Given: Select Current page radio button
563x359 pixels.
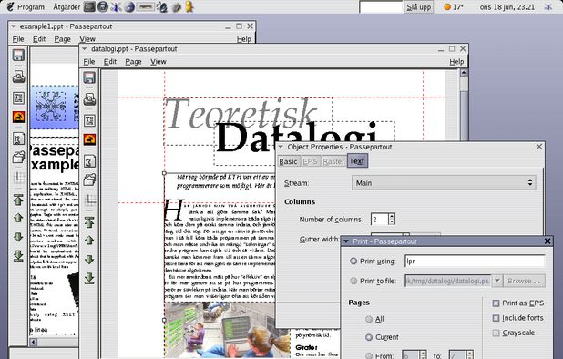Looking at the screenshot, I should (369, 337).
